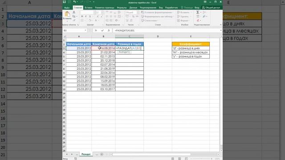285x160 pixels.
Task: Open the Разработчик tab
Action: tap(171, 8)
